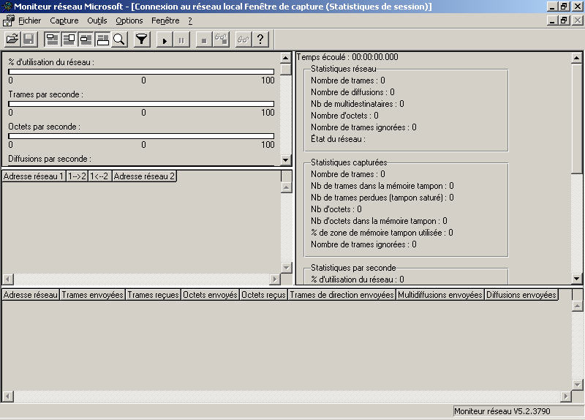Click Moniteur réseau V5.2.3790 status text
Image resolution: width=585 pixels, height=420 pixels.
click(x=502, y=411)
